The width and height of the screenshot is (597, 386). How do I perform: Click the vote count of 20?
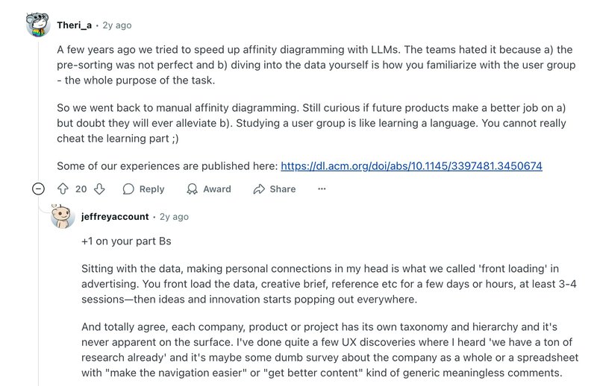click(x=81, y=189)
